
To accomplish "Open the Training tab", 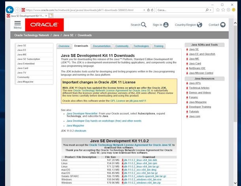I will pyautogui.click(x=158, y=46).
